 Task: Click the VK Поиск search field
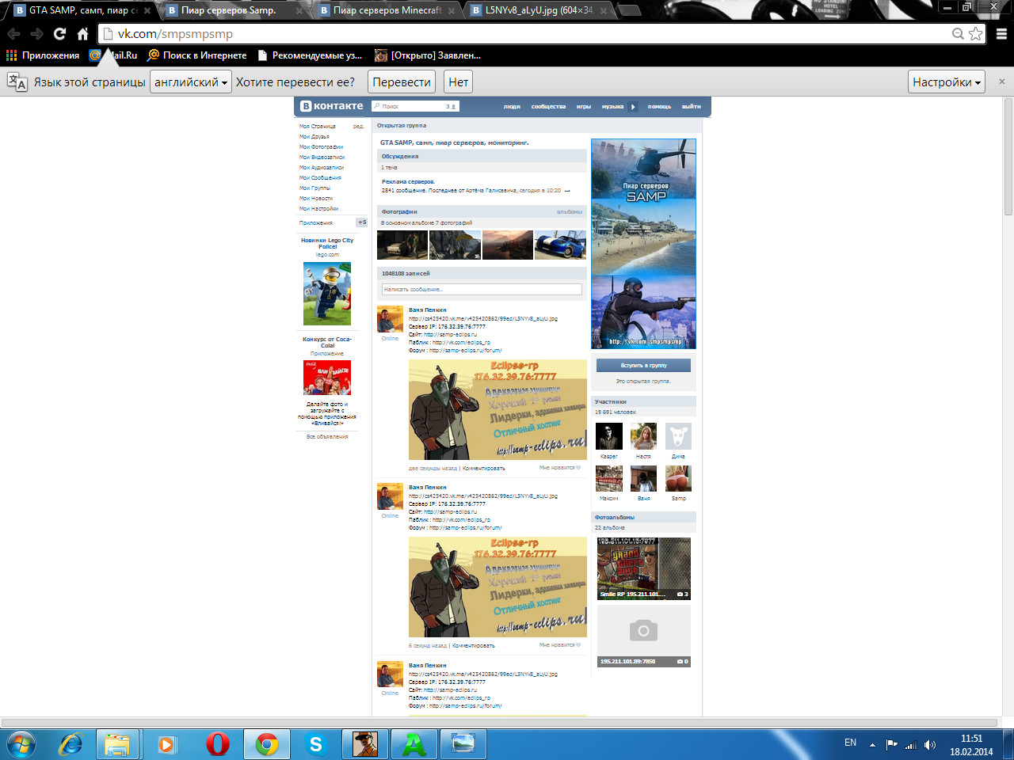coord(415,106)
